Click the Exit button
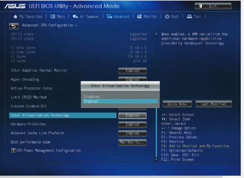The height and width of the screenshot is (178, 244). (x=213, y=6)
